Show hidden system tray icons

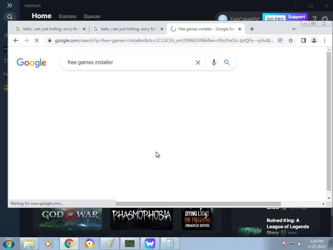pyautogui.click(x=276, y=244)
